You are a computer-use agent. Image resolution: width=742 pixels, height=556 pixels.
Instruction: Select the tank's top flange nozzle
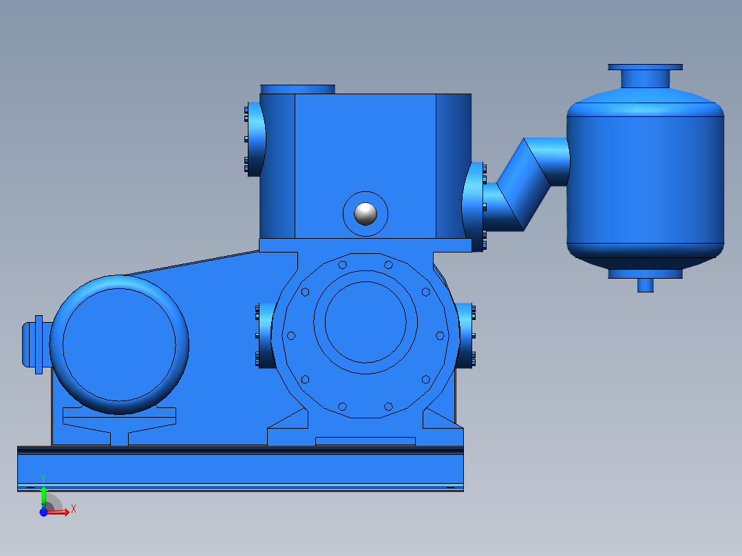click(x=645, y=76)
